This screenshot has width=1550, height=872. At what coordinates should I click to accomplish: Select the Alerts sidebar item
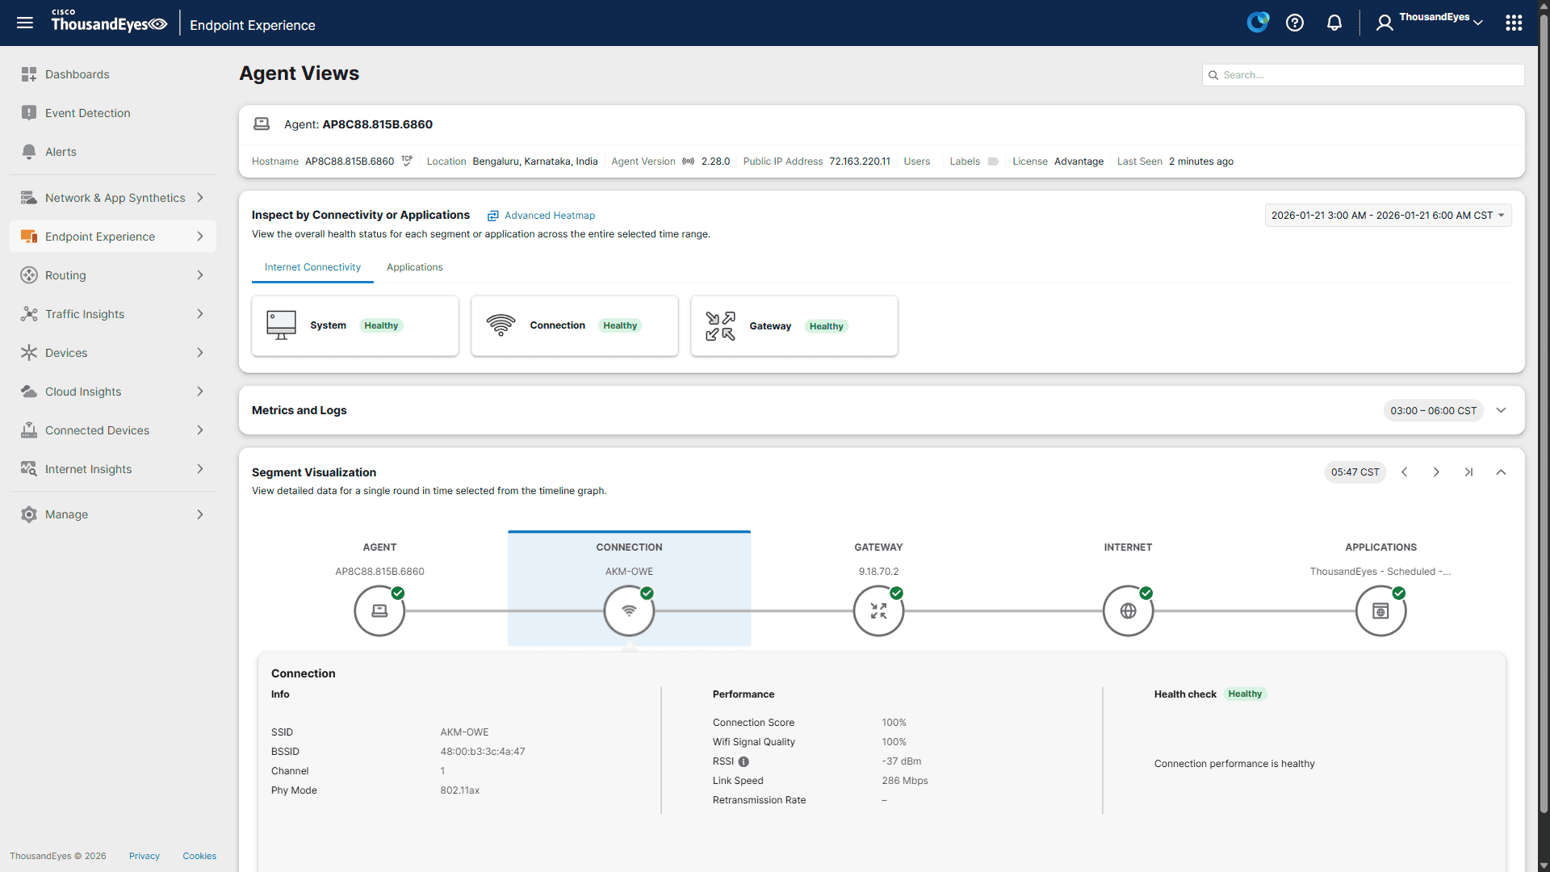pos(61,152)
